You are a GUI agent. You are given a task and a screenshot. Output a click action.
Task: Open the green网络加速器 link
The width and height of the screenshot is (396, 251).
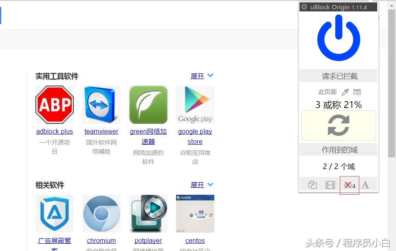point(148,137)
